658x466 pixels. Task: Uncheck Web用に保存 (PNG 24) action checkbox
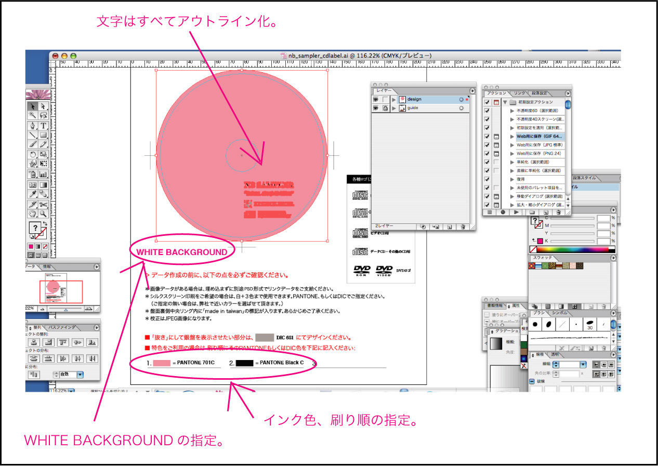point(487,153)
